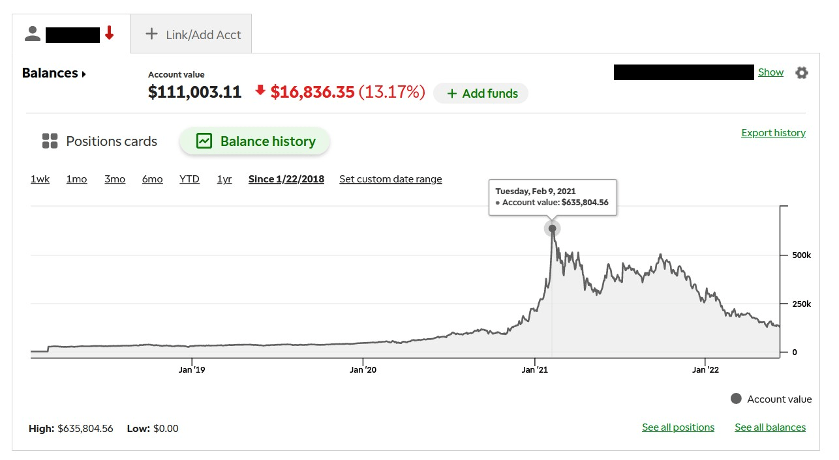Click the settings gear icon
Image resolution: width=839 pixels, height=460 pixels.
(801, 73)
